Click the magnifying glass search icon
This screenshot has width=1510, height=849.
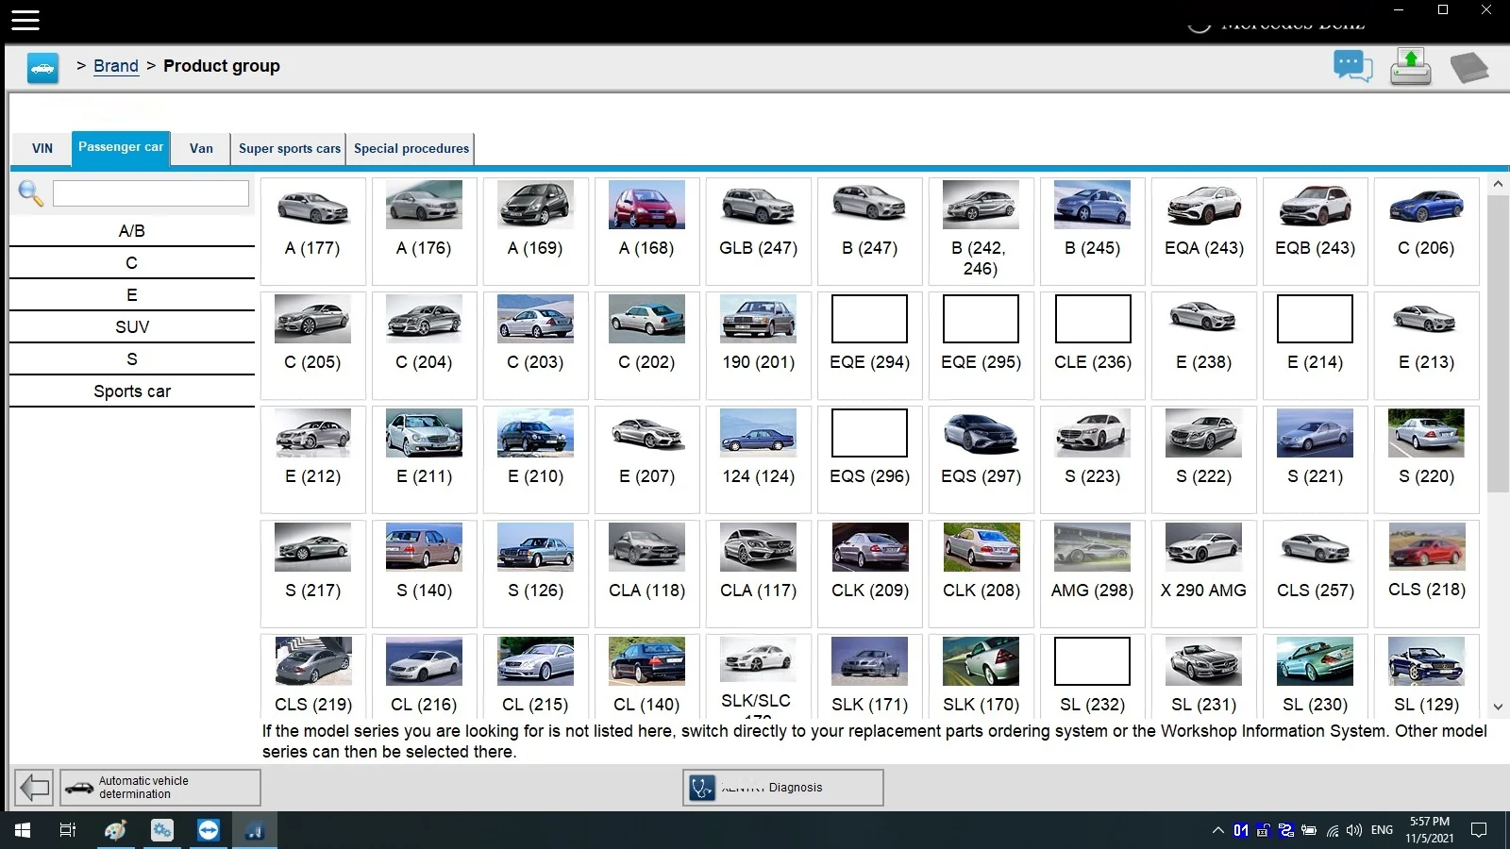click(x=30, y=193)
